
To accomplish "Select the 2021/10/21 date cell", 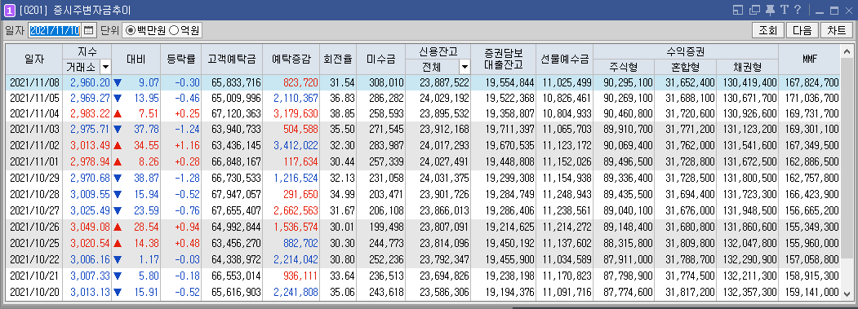I will 34,276.
